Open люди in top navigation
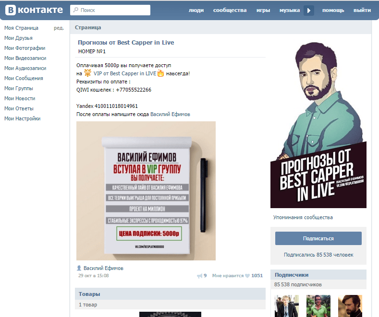Viewport: 379px width, 317px height. [196, 10]
